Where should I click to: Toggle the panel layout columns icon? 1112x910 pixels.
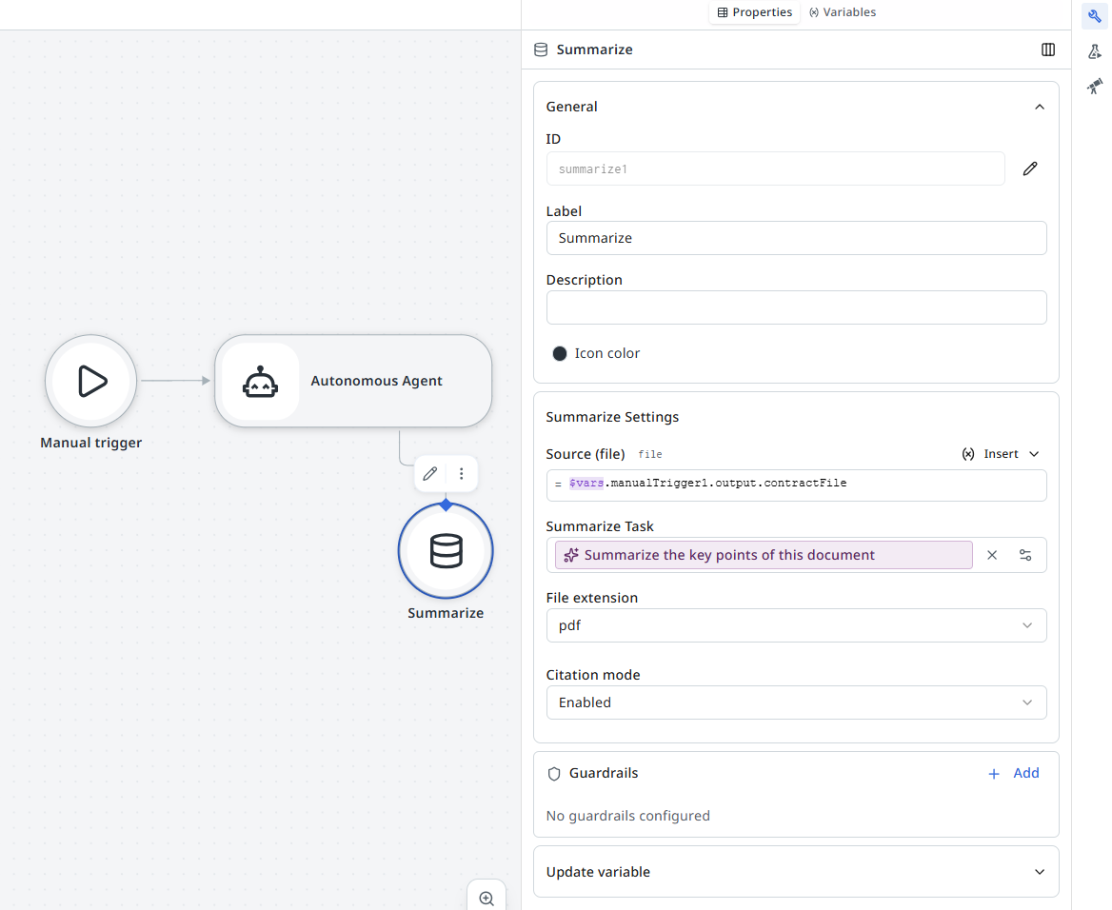point(1047,49)
